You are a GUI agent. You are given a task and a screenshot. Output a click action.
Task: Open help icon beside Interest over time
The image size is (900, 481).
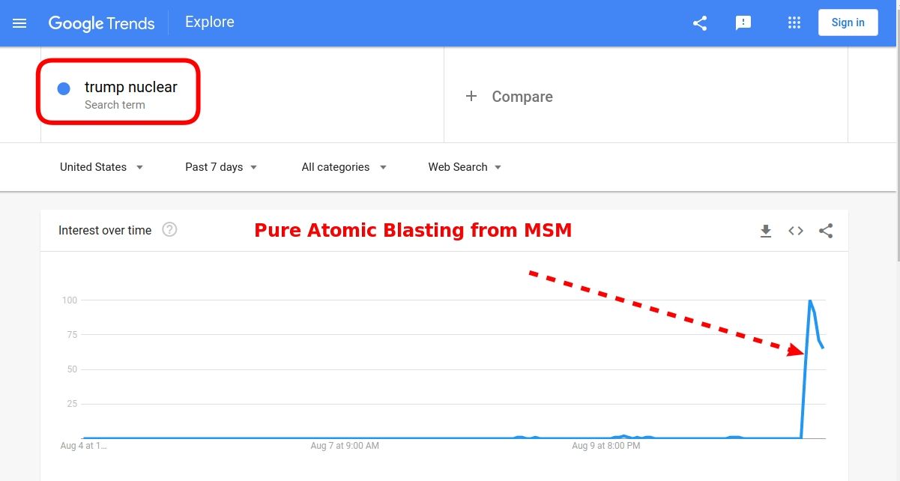[x=170, y=230]
